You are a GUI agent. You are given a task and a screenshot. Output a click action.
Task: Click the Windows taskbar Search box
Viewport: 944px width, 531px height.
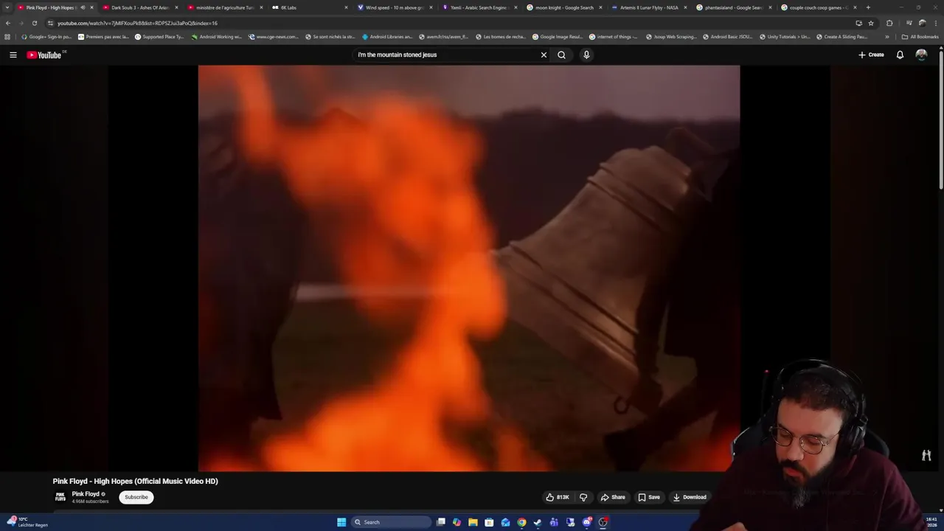[x=391, y=522]
